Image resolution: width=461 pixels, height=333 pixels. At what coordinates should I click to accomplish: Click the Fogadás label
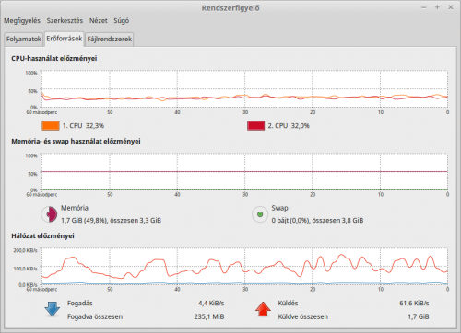80,304
